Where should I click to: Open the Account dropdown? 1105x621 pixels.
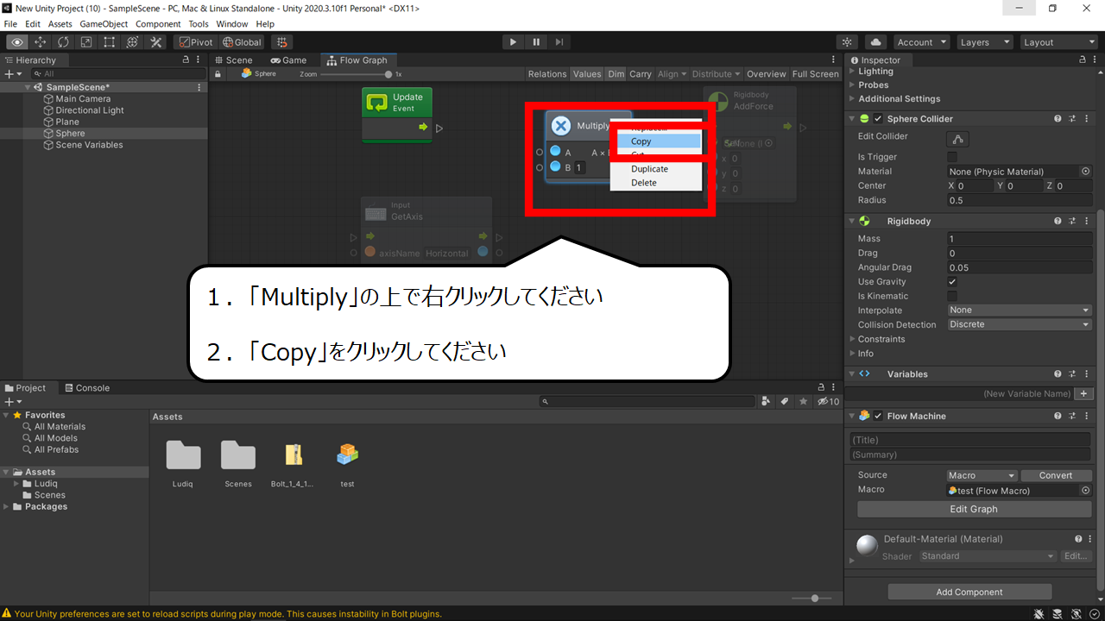921,42
